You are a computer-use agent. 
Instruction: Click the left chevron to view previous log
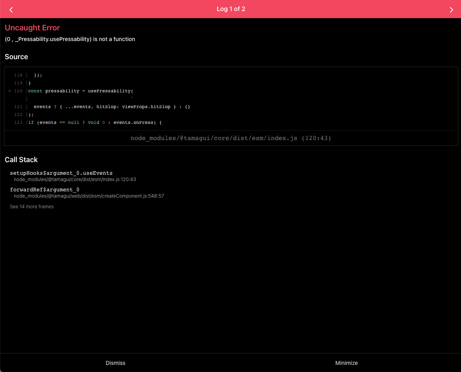click(x=11, y=9)
